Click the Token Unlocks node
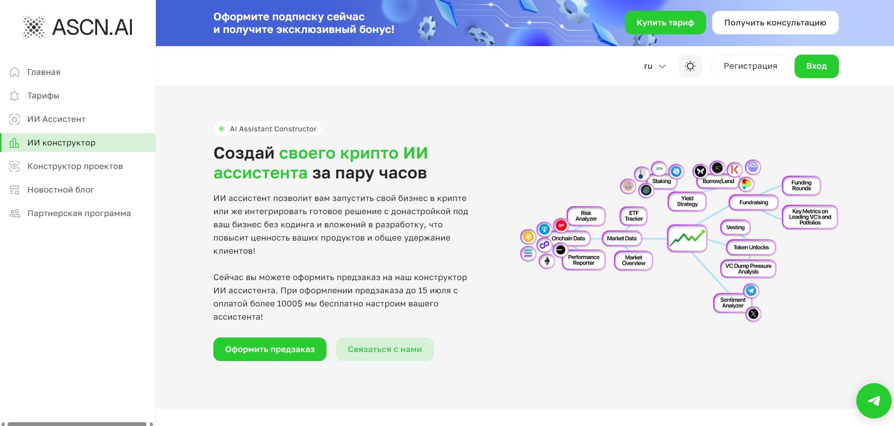 751,247
